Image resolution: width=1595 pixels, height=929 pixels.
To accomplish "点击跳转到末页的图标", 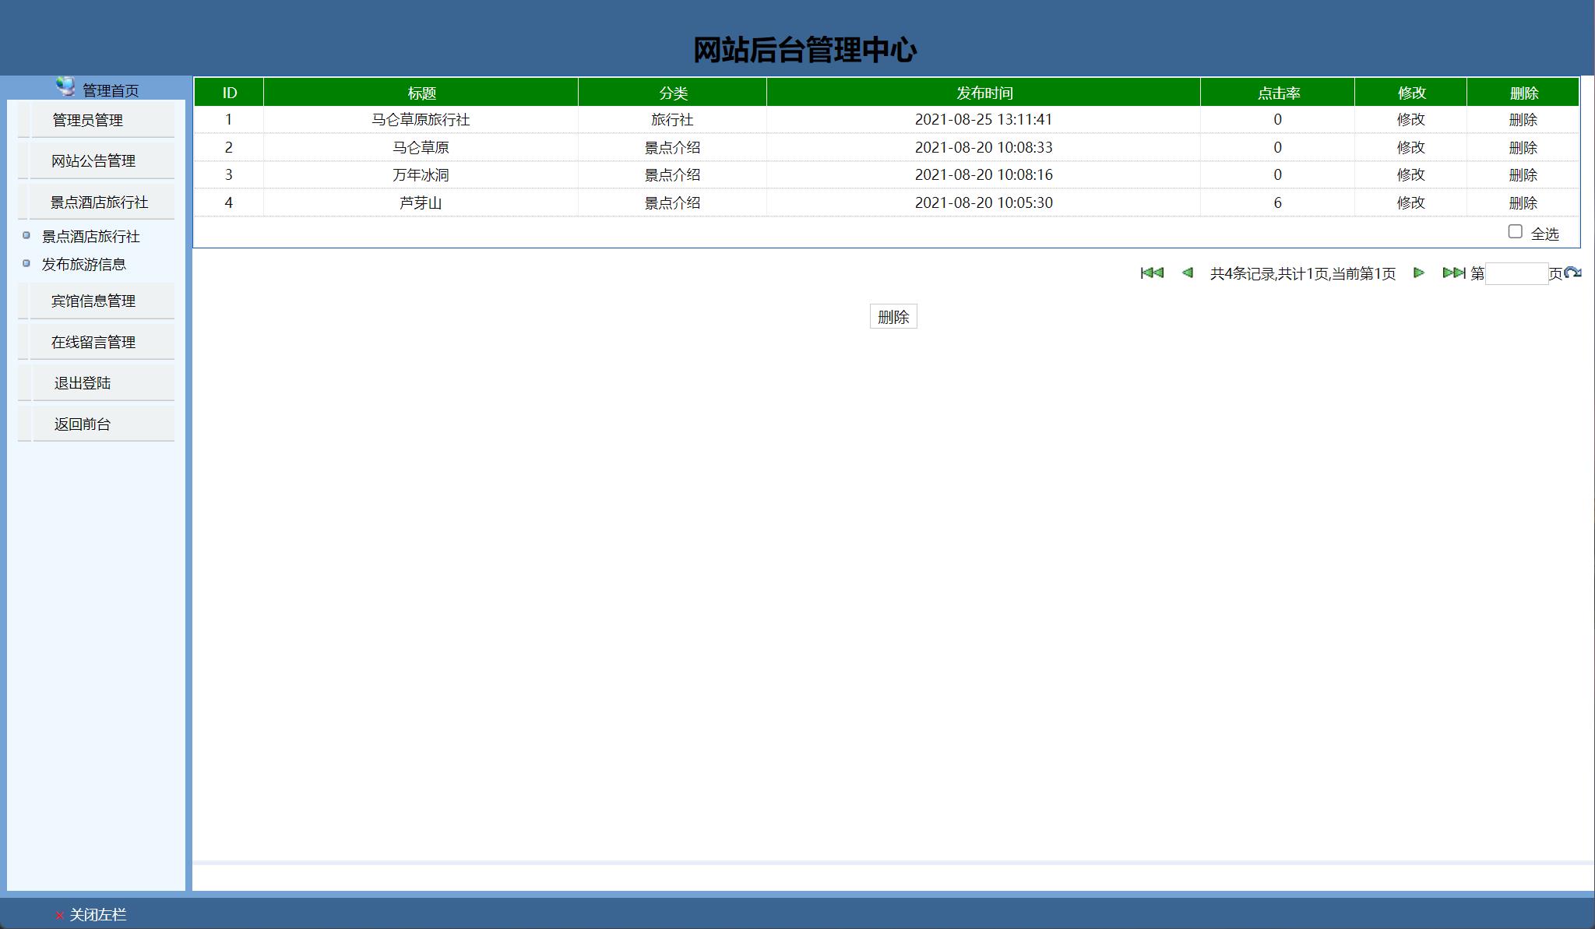I will [1453, 273].
